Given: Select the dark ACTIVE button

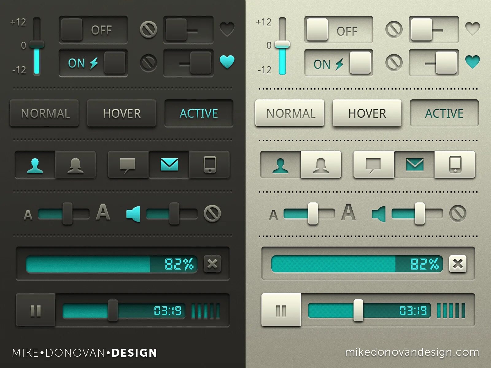Looking at the screenshot, I should point(199,113).
